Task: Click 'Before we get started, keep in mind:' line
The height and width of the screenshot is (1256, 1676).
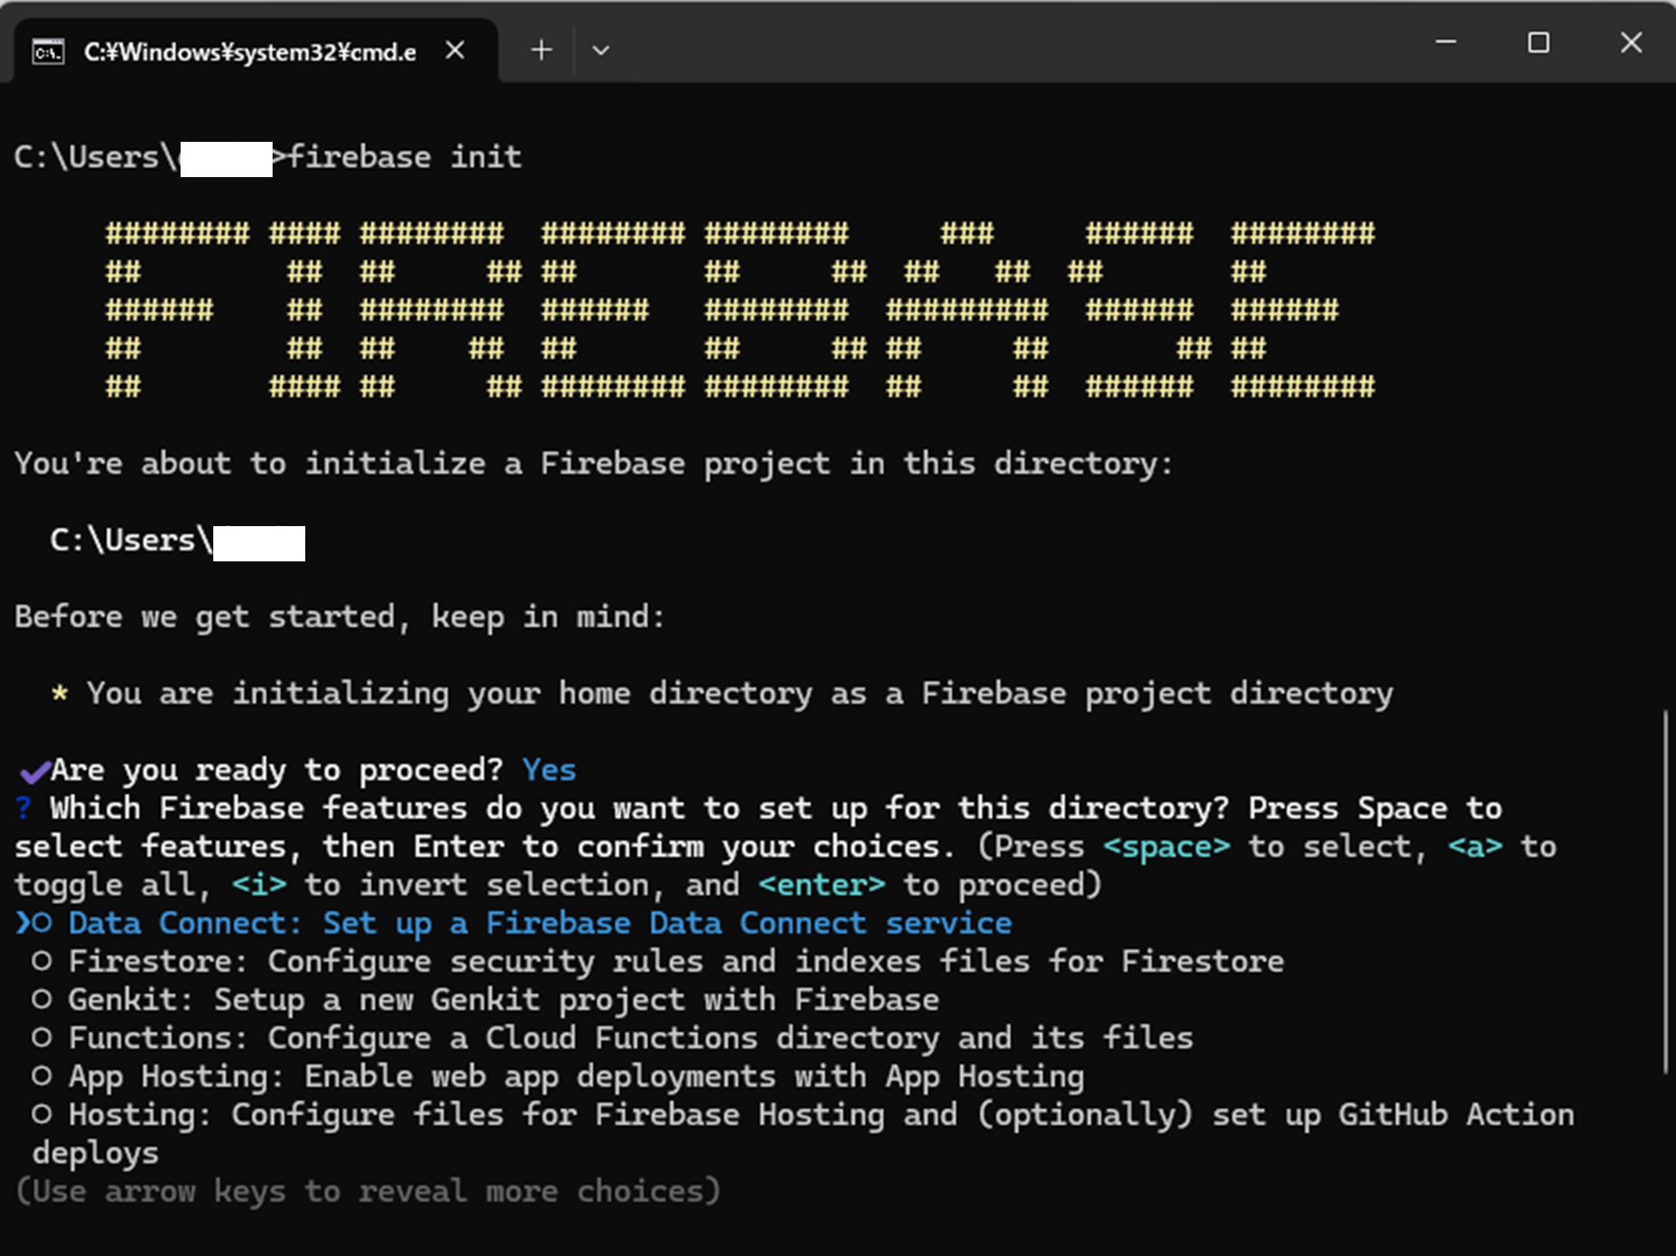Action: pos(341,617)
